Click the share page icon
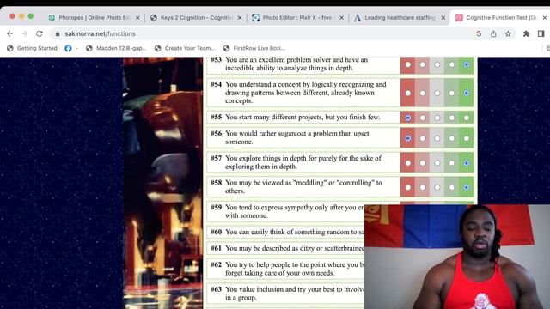The height and width of the screenshot is (309, 550). [x=493, y=33]
